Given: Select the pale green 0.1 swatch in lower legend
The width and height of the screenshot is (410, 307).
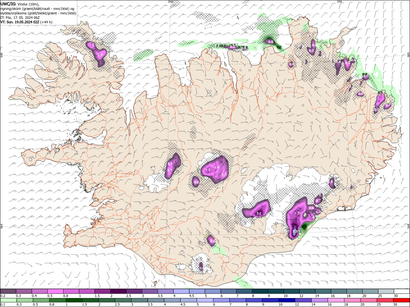Looking at the screenshot, I should click(x=8, y=300).
